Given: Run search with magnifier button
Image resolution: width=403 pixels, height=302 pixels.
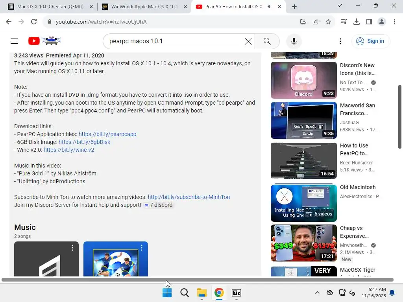Looking at the screenshot, I should tap(267, 41).
